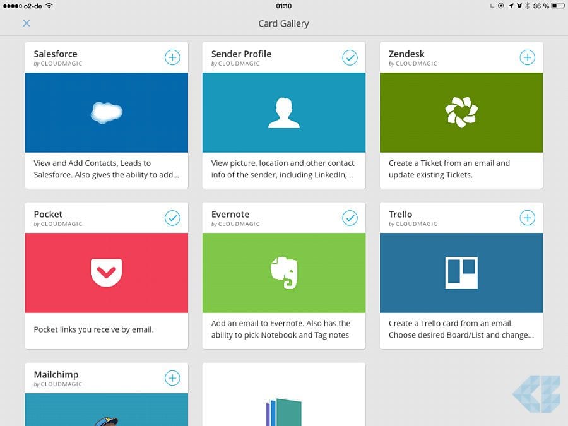Tap the Bluetooth status icon
Screen dimensions: 568x426
point(528,6)
